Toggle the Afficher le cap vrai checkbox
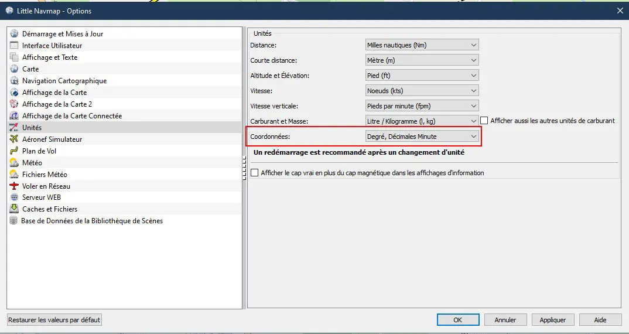The height and width of the screenshot is (334, 629). point(254,173)
